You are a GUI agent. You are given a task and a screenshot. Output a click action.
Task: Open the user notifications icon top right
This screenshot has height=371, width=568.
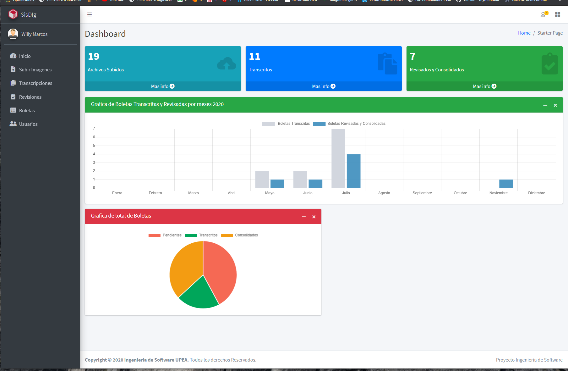click(x=543, y=14)
